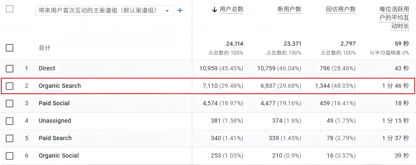
Task: Sort by the 回访用户数 column header
Action: point(341,9)
